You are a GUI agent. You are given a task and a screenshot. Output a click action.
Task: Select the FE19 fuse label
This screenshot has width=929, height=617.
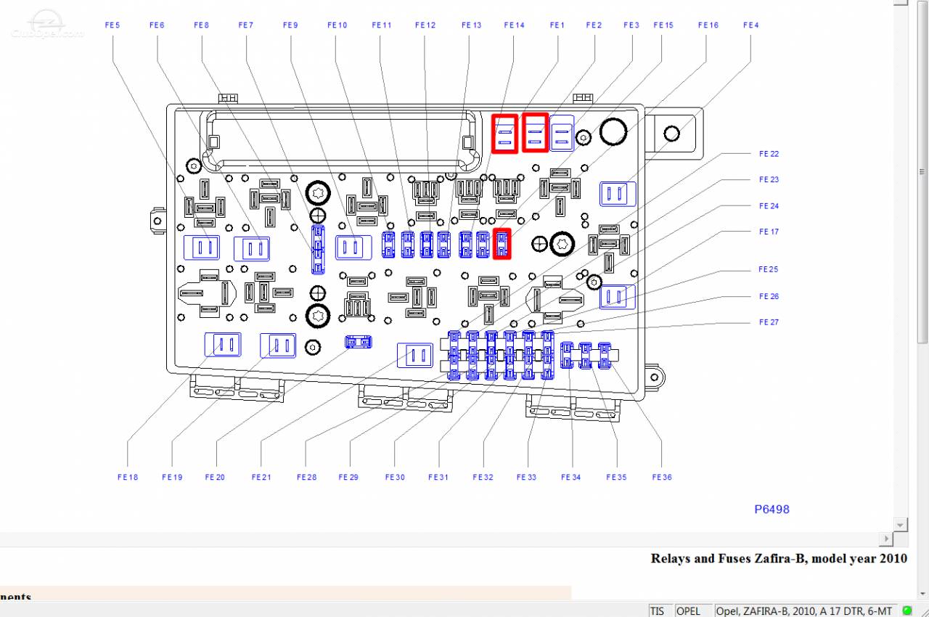(x=172, y=478)
